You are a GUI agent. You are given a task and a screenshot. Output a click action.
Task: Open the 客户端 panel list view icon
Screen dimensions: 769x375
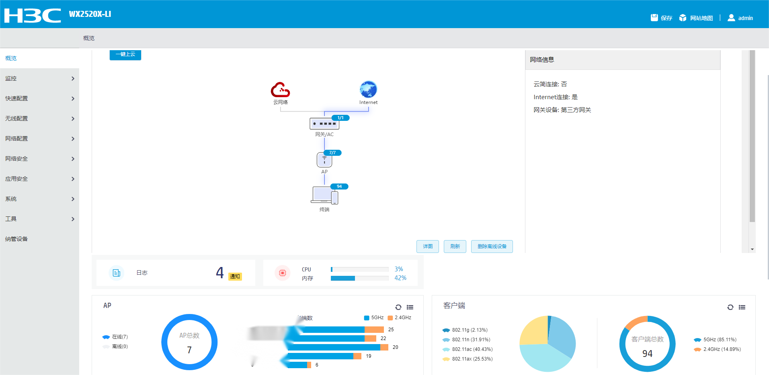[x=742, y=307]
